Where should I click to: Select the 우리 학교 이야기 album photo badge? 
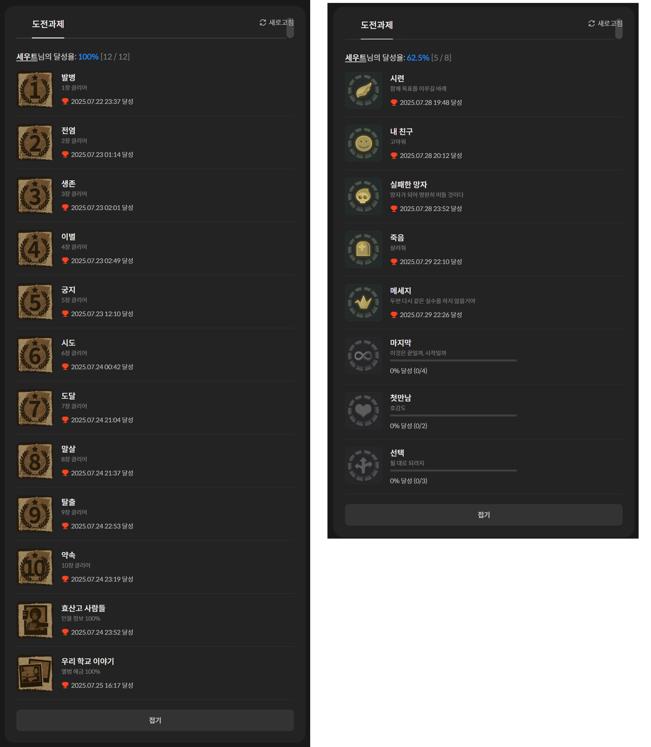(x=35, y=673)
